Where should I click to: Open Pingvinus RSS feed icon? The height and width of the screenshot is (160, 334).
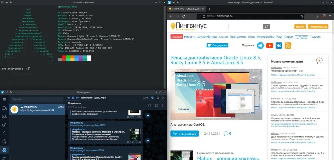288,45
